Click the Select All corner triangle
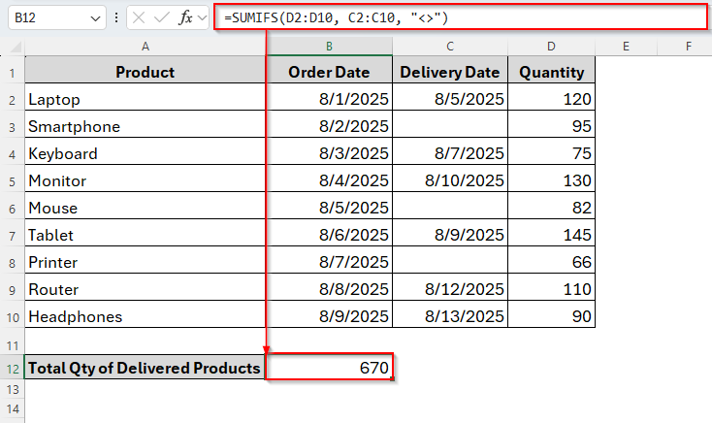 pos(14,46)
